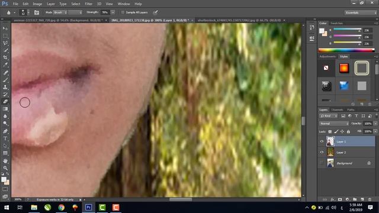Toggle Lock transparent pixels
This screenshot has height=213, width=379.
[330, 131]
